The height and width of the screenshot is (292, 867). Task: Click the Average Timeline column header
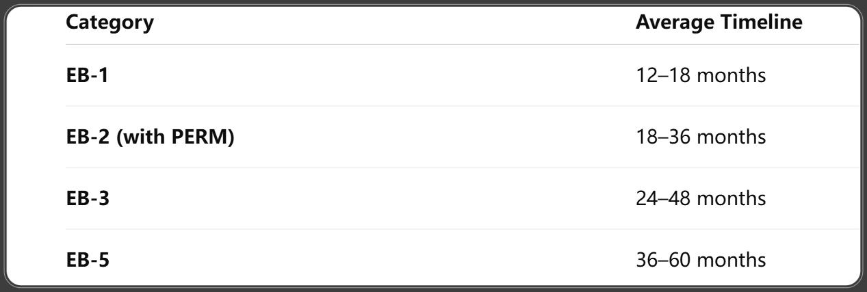pos(719,22)
